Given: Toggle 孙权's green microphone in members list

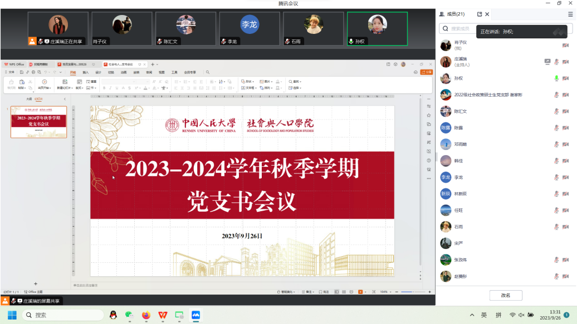Looking at the screenshot, I should pyautogui.click(x=556, y=78).
